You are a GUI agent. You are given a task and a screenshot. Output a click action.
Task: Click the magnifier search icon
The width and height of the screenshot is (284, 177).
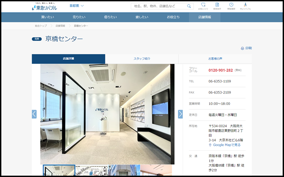click(189, 6)
